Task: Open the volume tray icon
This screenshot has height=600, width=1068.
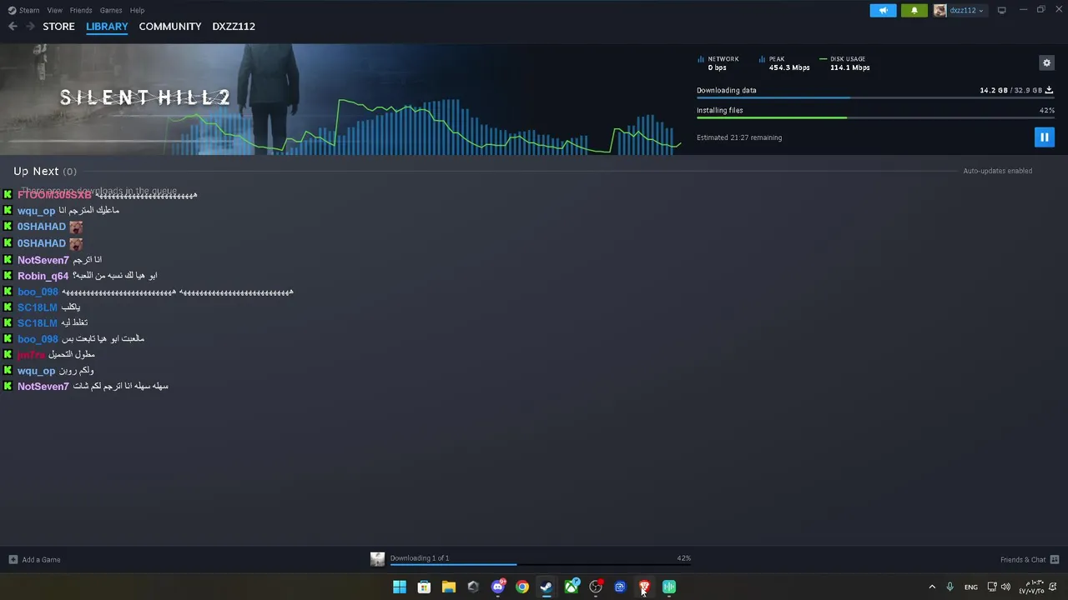Action: pyautogui.click(x=1005, y=587)
